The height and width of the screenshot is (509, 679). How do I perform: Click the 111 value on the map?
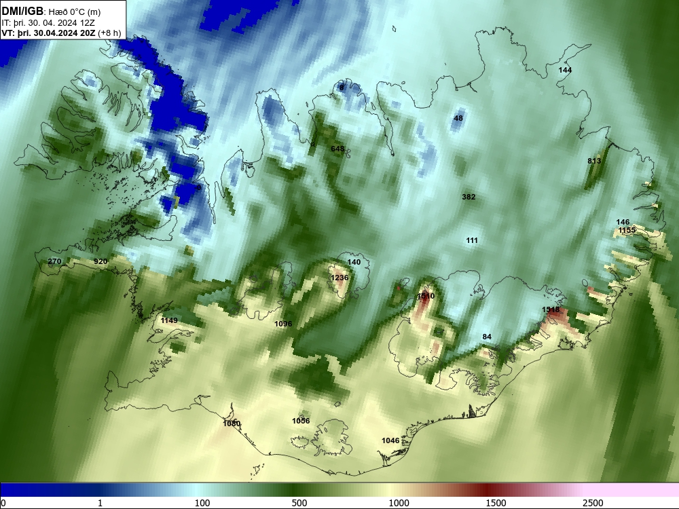[x=472, y=240]
